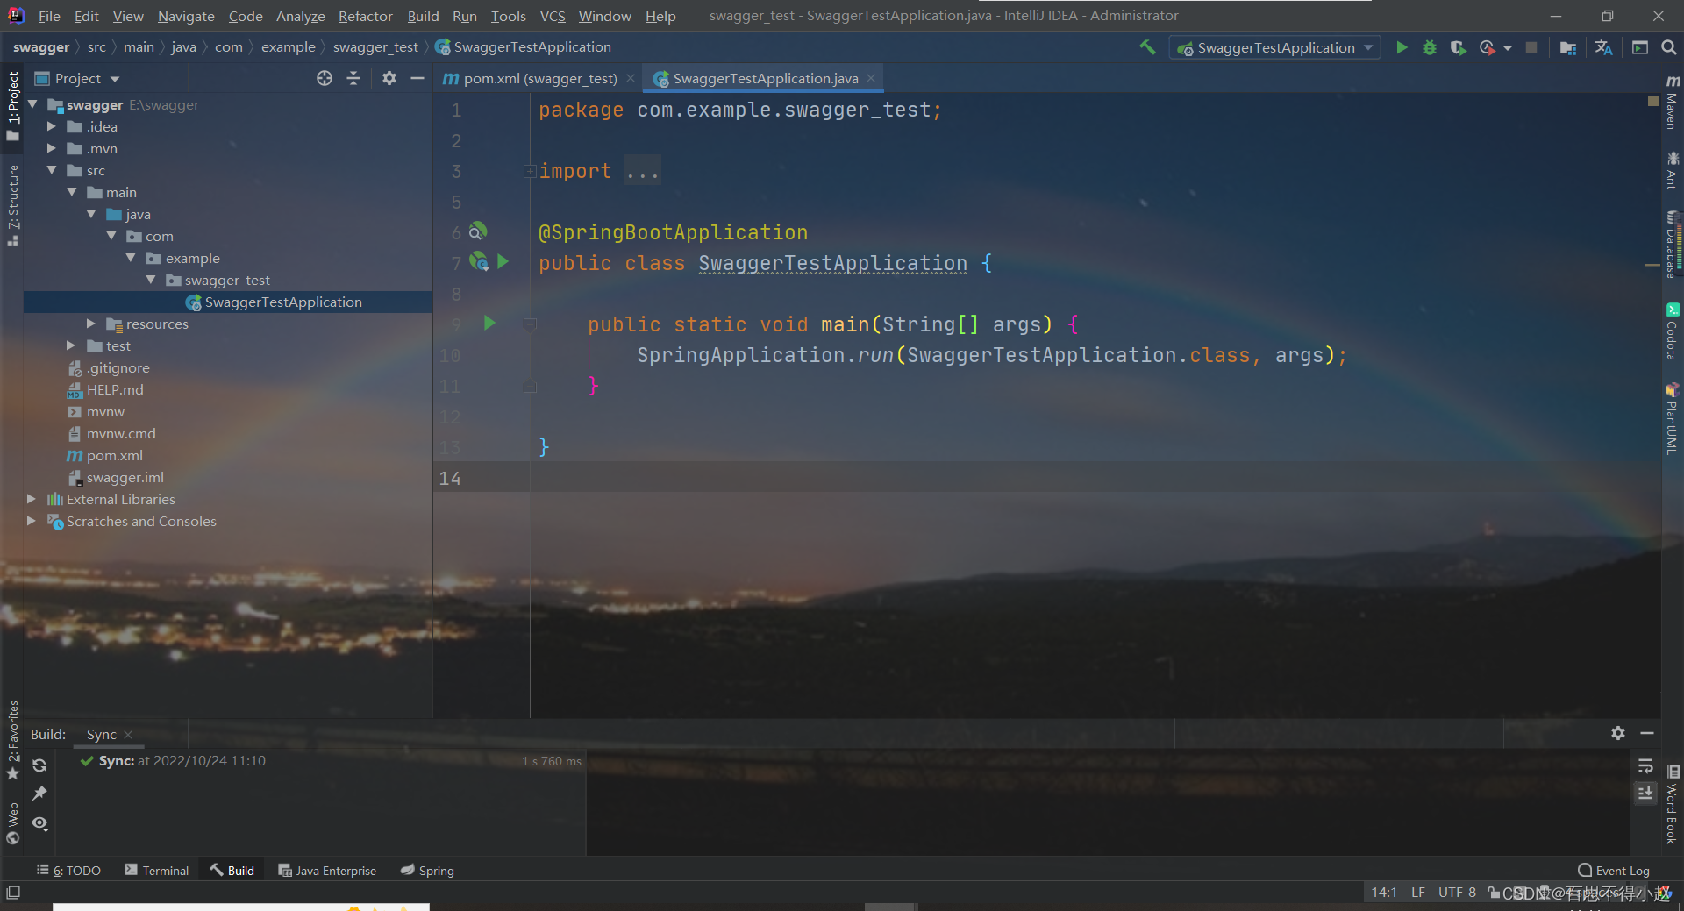
Task: Open the Codota side panel
Action: [1673, 331]
